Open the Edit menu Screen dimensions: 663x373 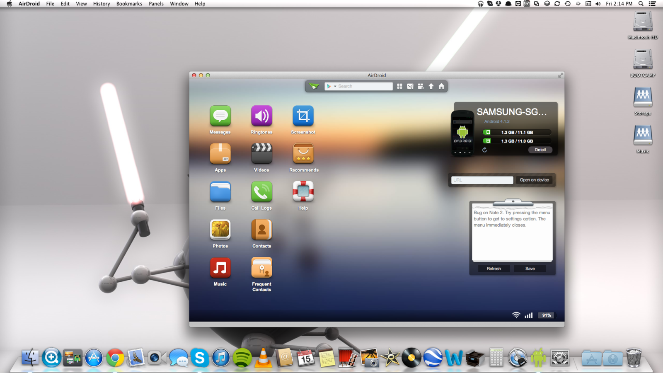pyautogui.click(x=65, y=4)
